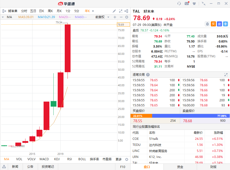The width and height of the screenshot is (230, 170).
Task: Expand chart to fullscreen
Action: coord(121,11)
